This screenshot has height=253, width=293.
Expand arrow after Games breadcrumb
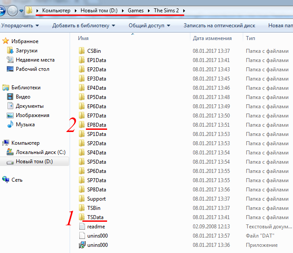(148, 11)
